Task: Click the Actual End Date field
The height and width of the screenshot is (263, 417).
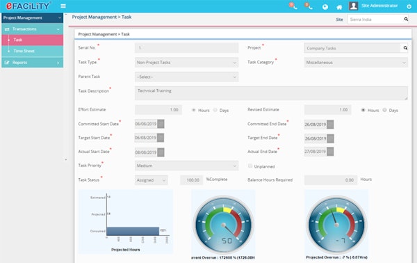Action: pyautogui.click(x=315, y=152)
